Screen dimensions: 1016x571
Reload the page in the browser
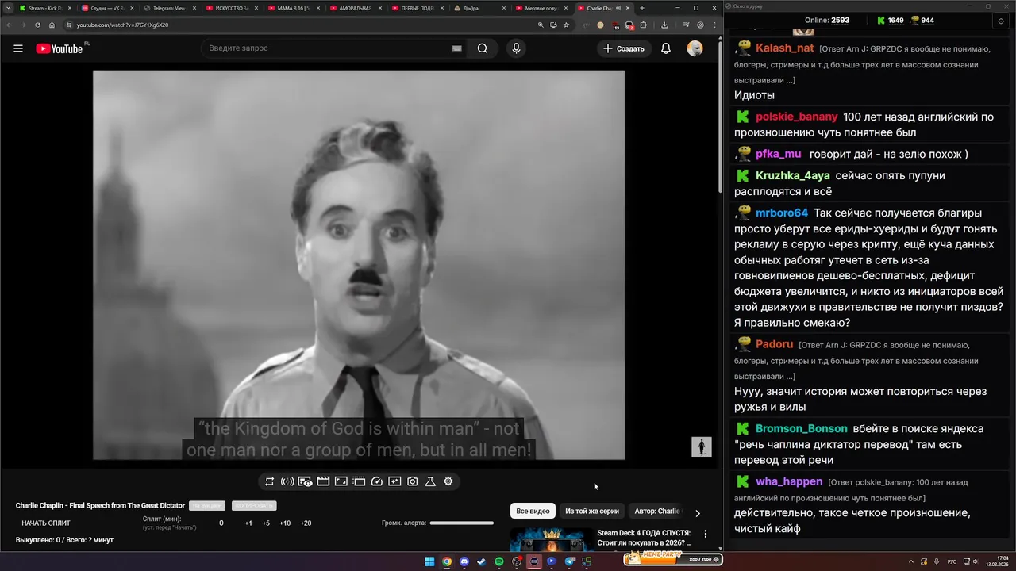click(37, 25)
